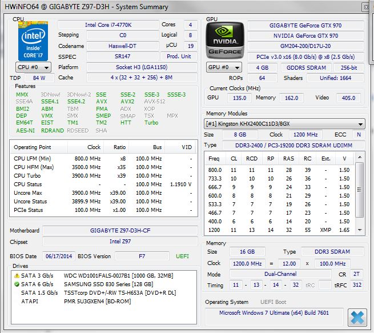Click the NVIDIA GeForce logo
This screenshot has width=374, height=333.
click(x=225, y=41)
